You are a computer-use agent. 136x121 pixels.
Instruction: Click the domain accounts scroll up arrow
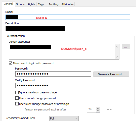point(117,47)
